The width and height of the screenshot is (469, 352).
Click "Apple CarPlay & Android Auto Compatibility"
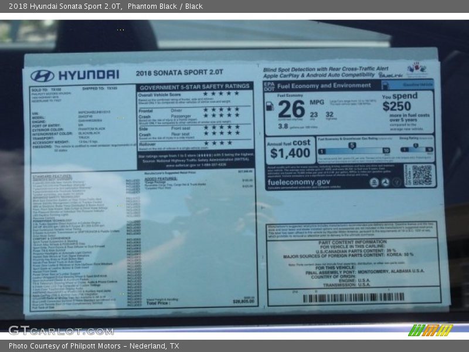tap(319, 75)
